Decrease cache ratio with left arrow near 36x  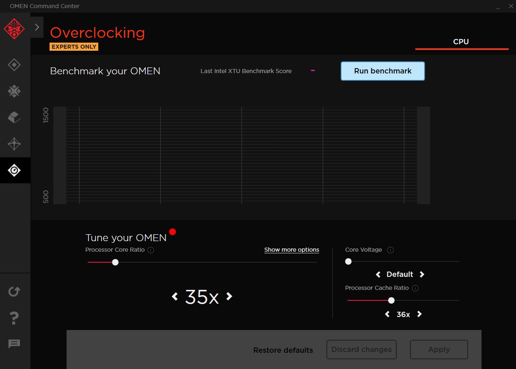(387, 314)
